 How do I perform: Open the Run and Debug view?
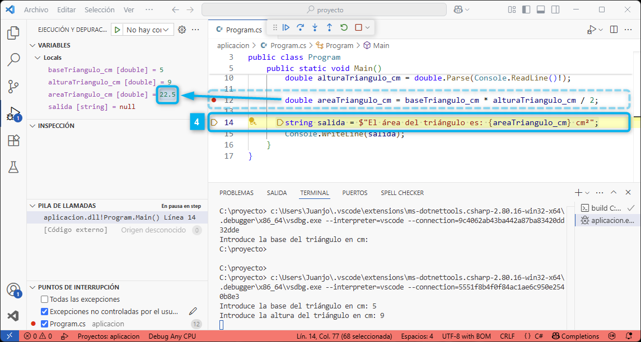pos(13,114)
